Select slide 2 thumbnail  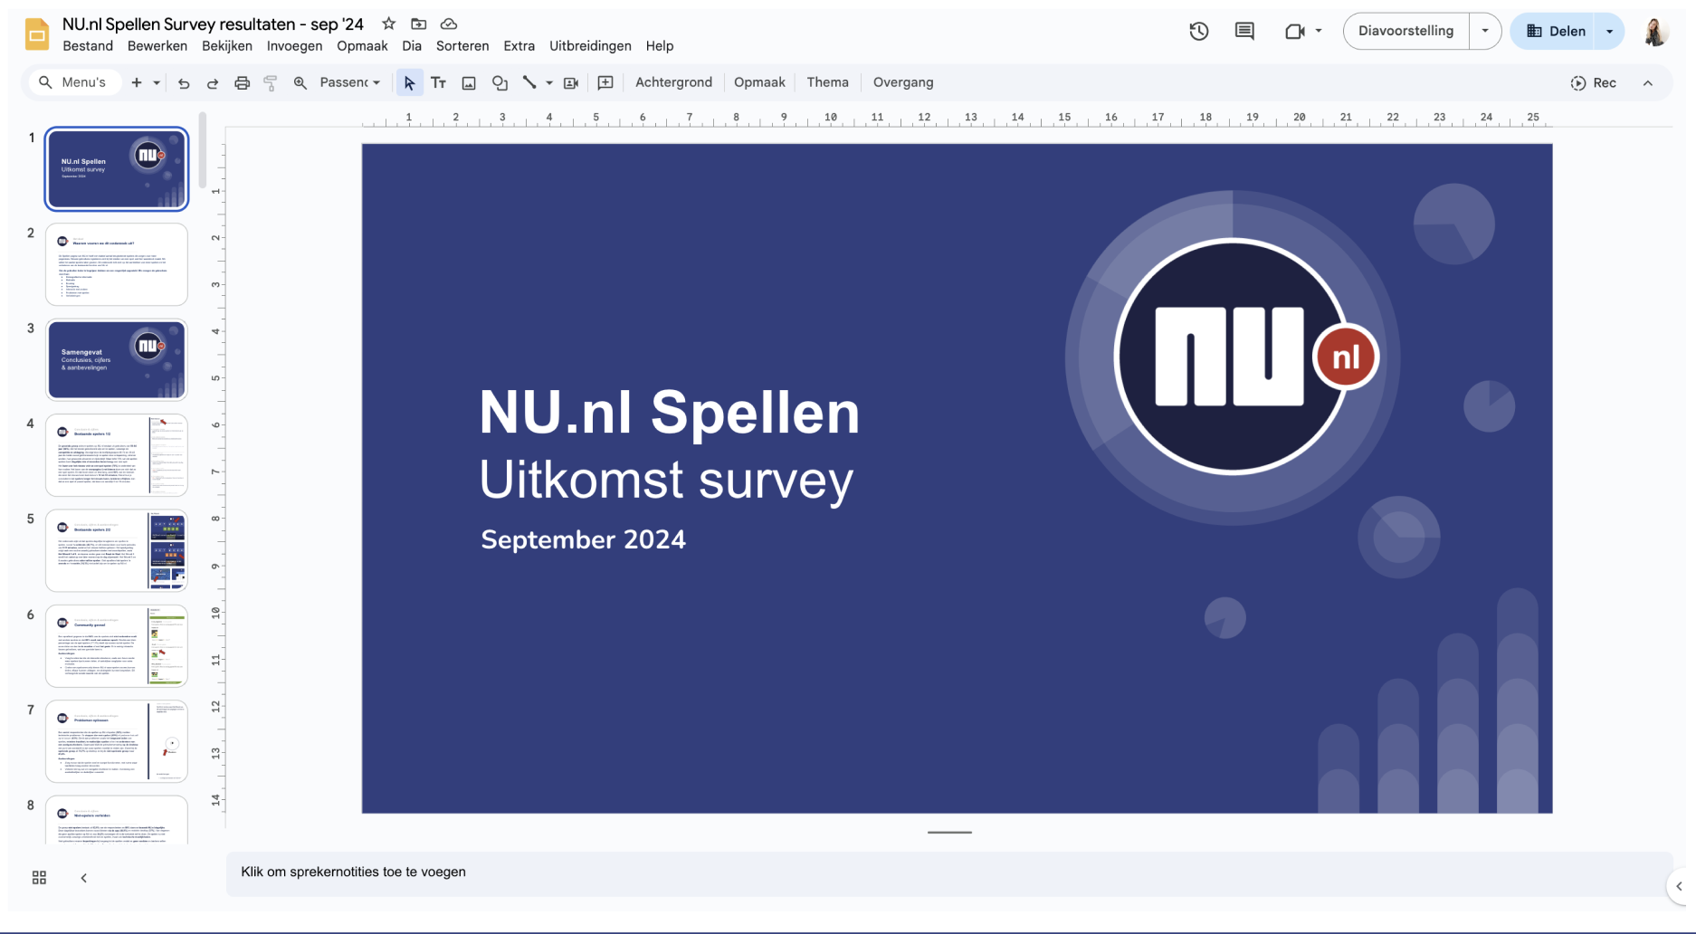pos(117,264)
